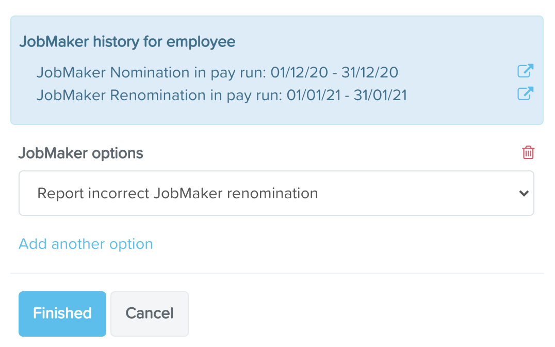Open the JobMaker Nomination pay run link icon
This screenshot has height=347, width=555.
(x=525, y=71)
